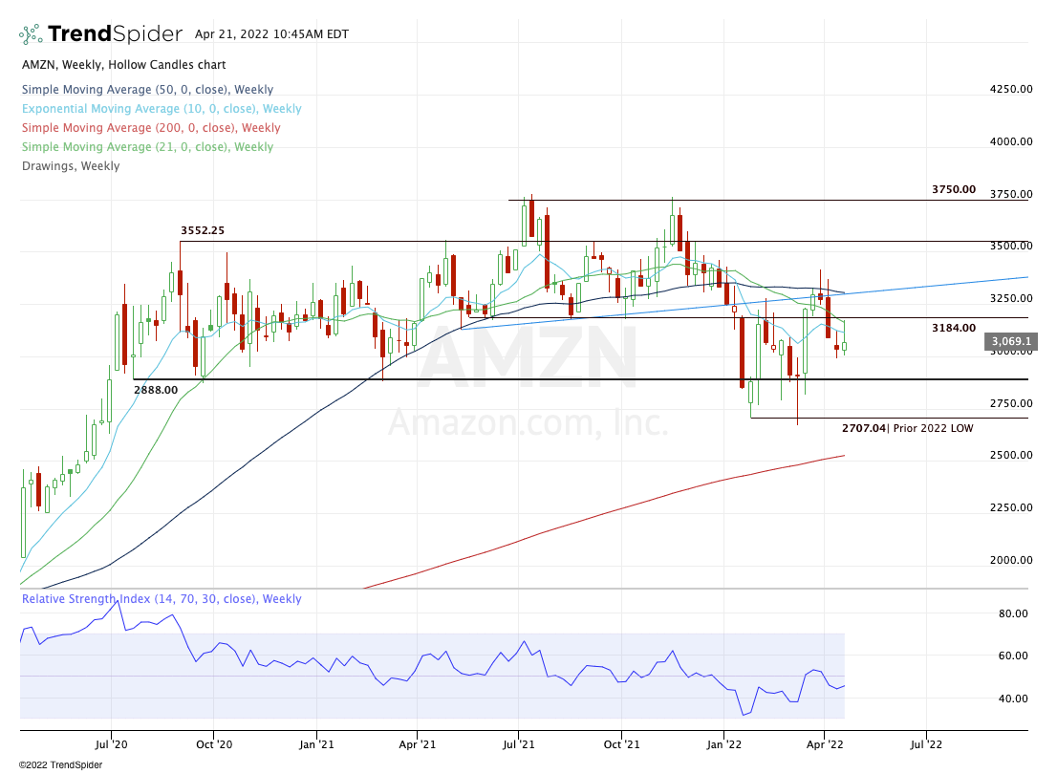Viewport: 1057px width, 774px height.
Task: Click the 3250.00 price axis label
Action: point(1011,299)
